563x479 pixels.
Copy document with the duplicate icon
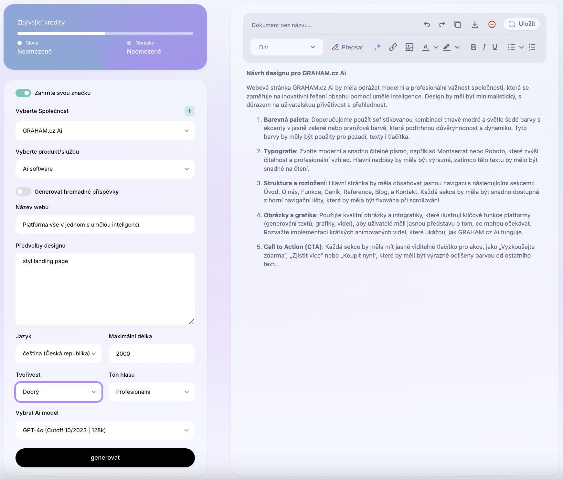457,25
